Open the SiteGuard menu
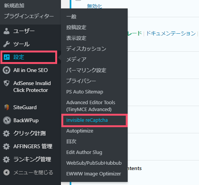 click(x=25, y=107)
